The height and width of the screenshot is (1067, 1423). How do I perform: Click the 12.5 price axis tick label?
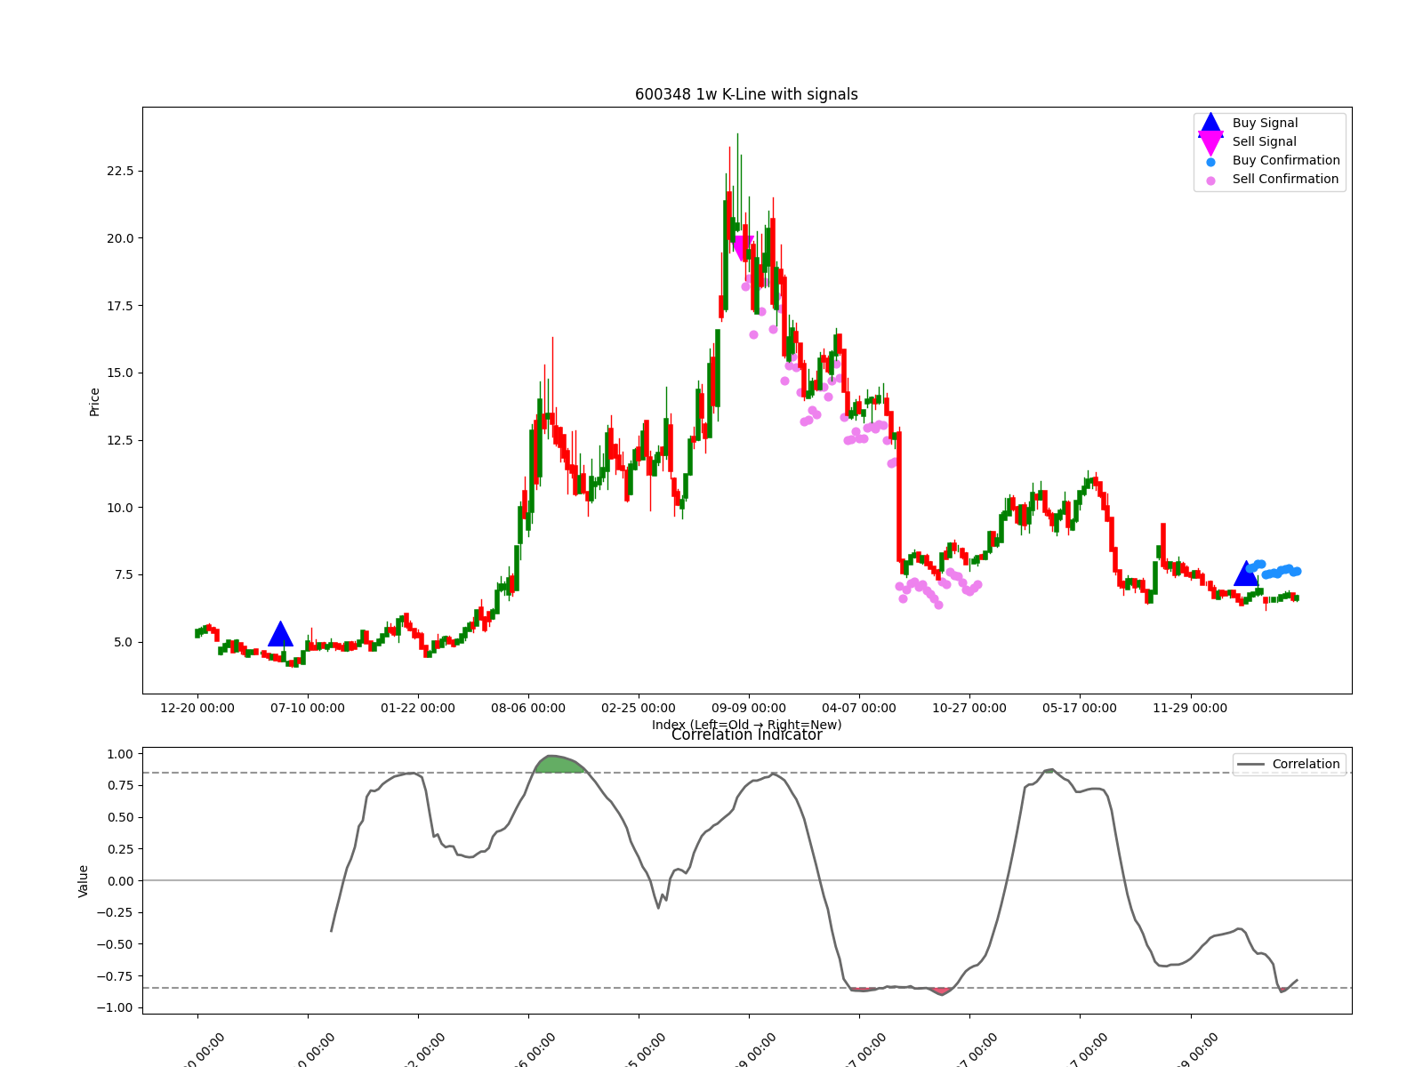(120, 440)
